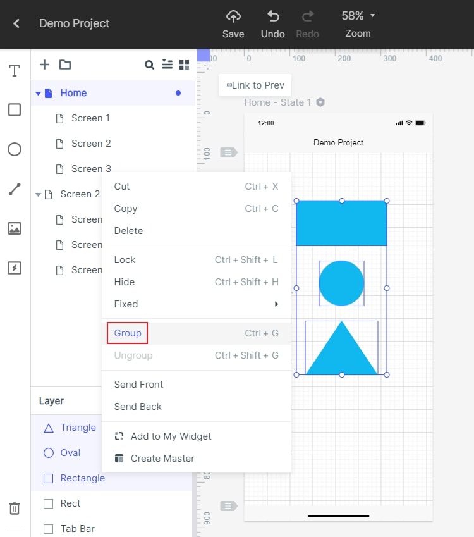Switch pages panel to grid view
Viewport: 474px width, 537px height.
[x=184, y=65]
